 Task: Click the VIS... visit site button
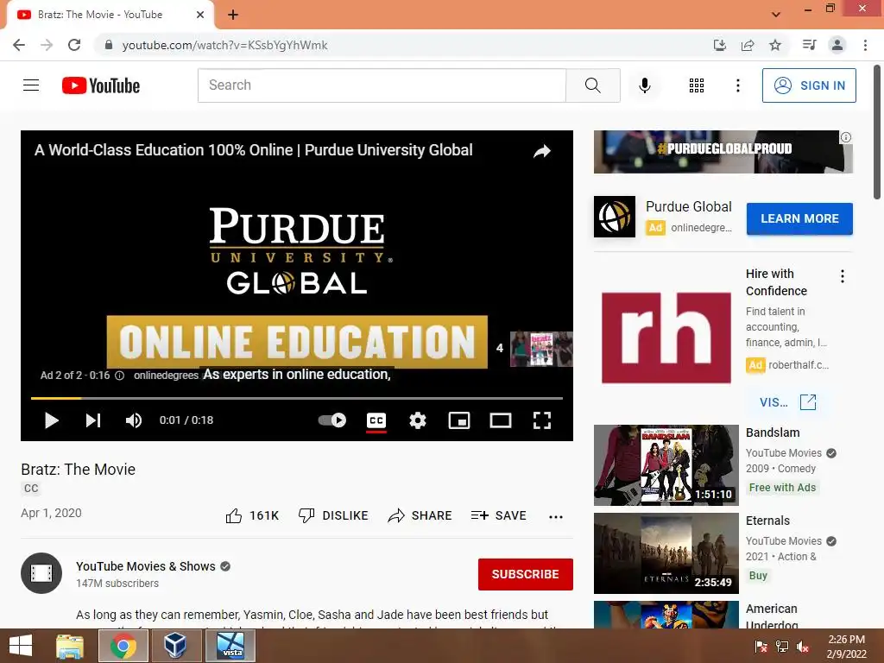pyautogui.click(x=787, y=402)
